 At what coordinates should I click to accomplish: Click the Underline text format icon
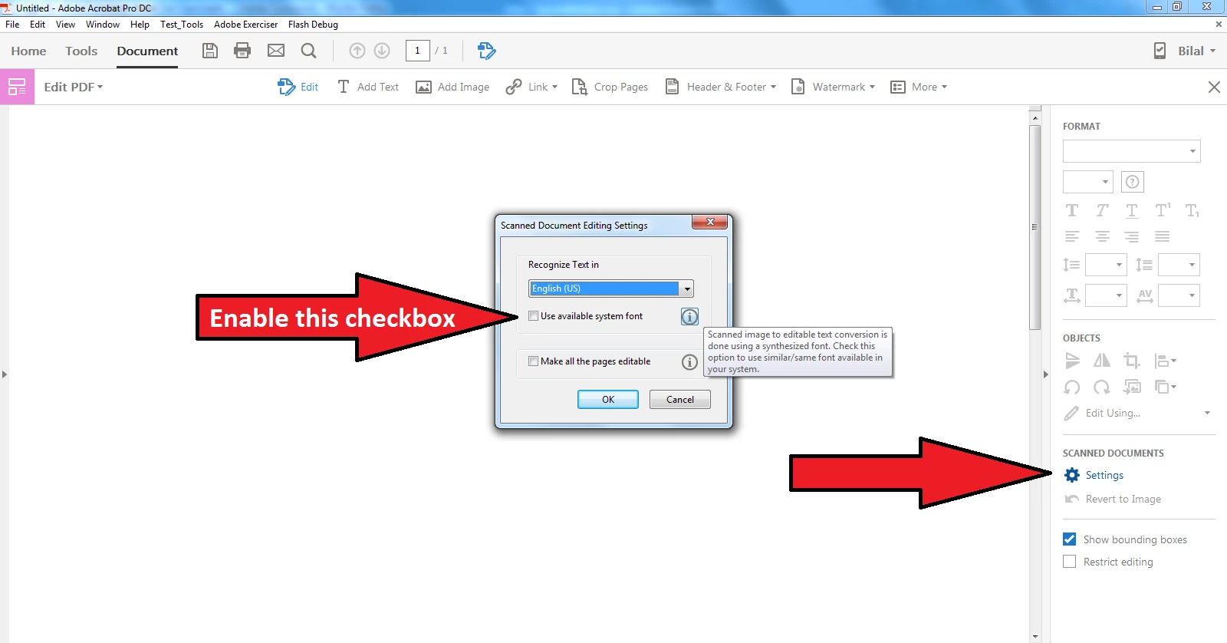point(1132,210)
